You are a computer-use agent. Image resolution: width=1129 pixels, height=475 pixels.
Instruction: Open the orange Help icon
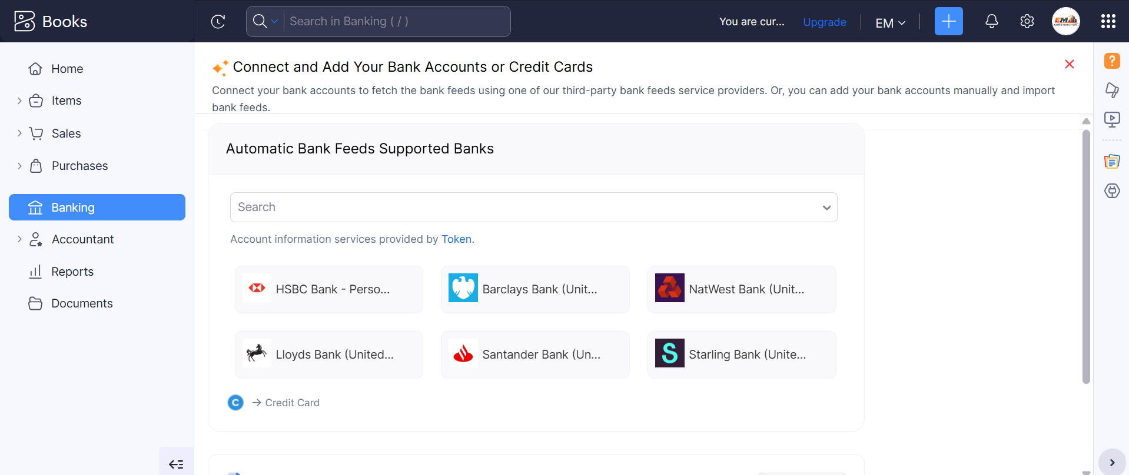coord(1112,61)
